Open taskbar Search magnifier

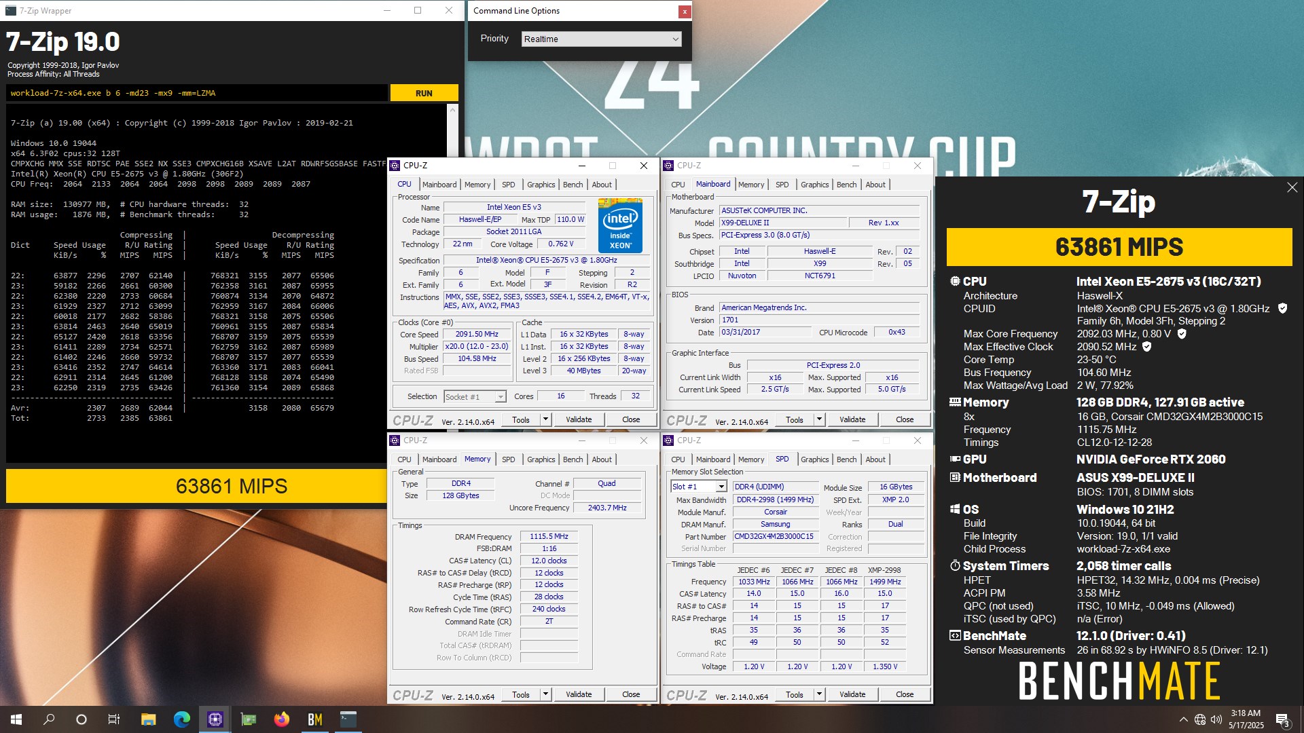[x=49, y=719]
